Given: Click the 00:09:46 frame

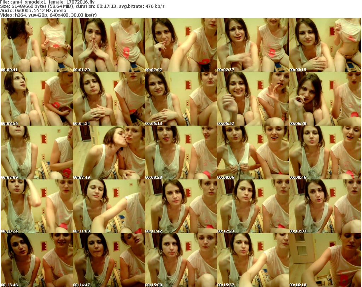Looking at the screenshot, I should (x=325, y=153).
